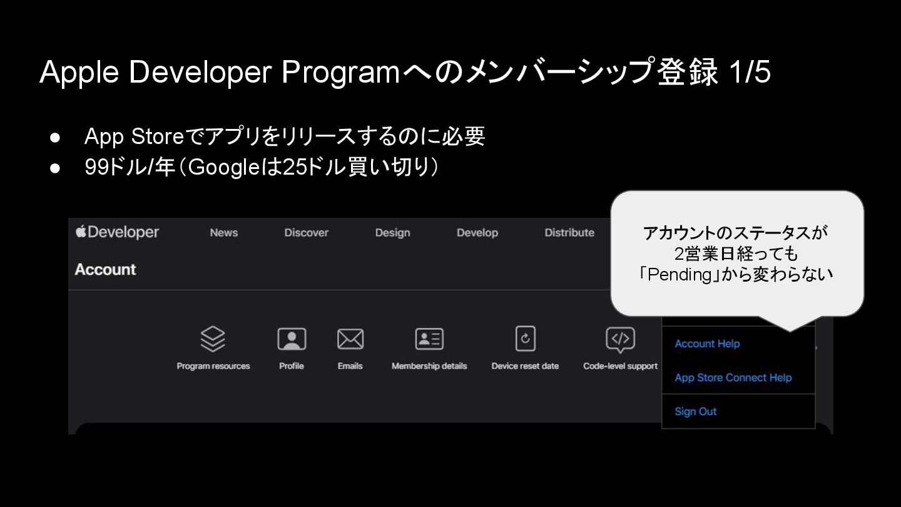Click the Account Help link

coord(707,344)
